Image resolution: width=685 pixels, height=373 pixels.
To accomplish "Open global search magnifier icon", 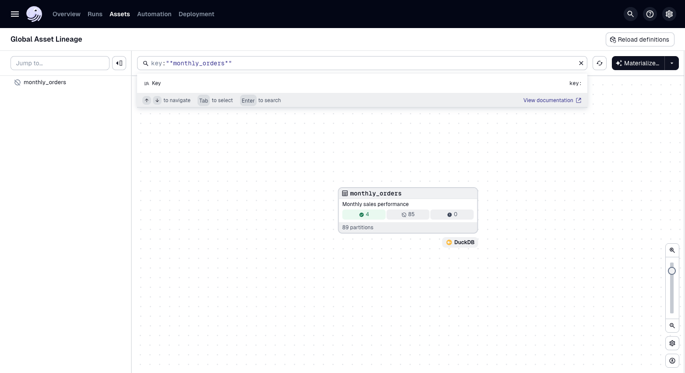I will tap(630, 14).
